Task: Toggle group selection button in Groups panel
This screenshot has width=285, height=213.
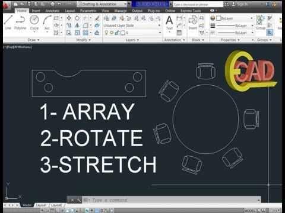Action: 270,33
